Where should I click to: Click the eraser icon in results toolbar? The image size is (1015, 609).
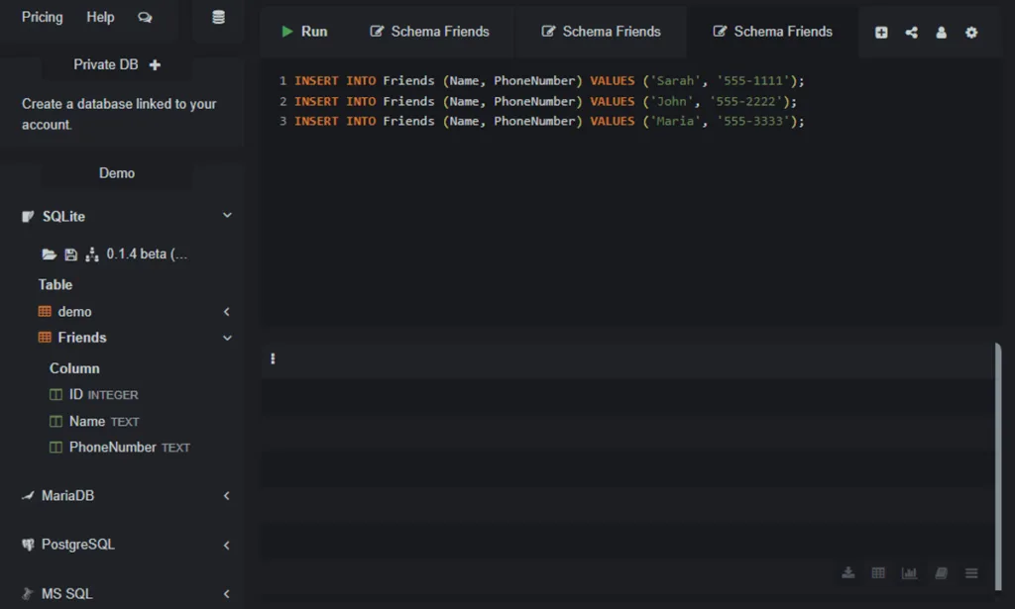tap(941, 572)
